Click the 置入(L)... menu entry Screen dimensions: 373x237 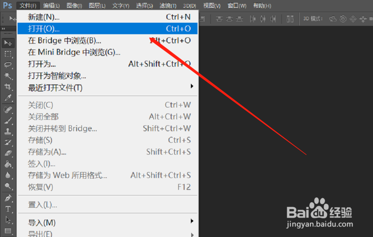tap(107, 205)
